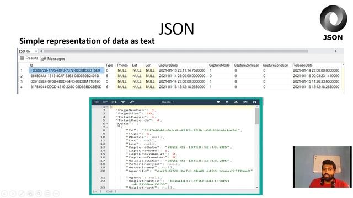The width and height of the screenshot is (353, 198).
Task: Click the "PageNumber" line in JSON editor
Action: [x=136, y=110]
